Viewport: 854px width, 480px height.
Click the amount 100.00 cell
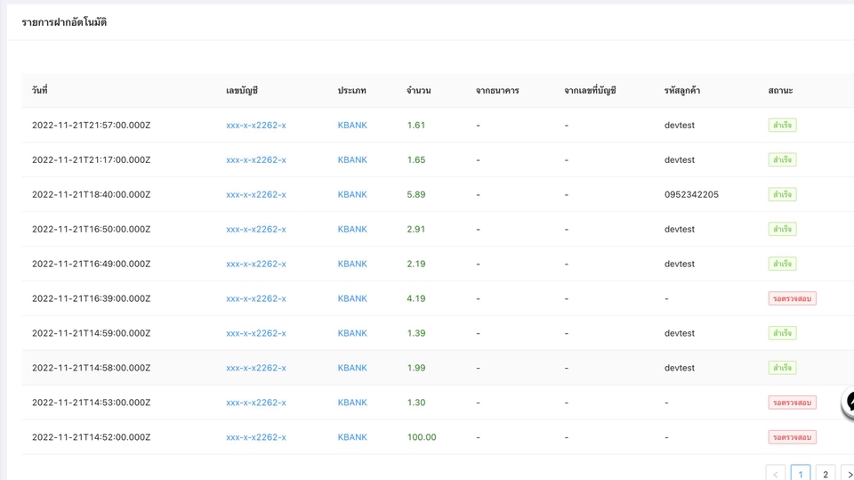pos(422,437)
